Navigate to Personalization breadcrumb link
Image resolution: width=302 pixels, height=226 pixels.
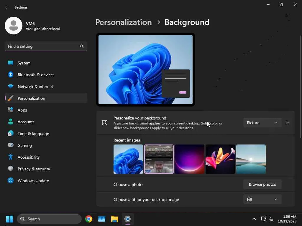coord(123,22)
